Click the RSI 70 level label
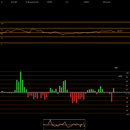 [x=2, y=30]
